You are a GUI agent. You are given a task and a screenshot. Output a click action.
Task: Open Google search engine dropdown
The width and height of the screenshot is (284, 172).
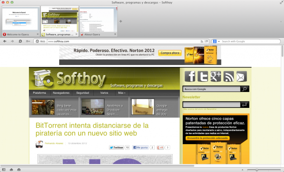219,41
